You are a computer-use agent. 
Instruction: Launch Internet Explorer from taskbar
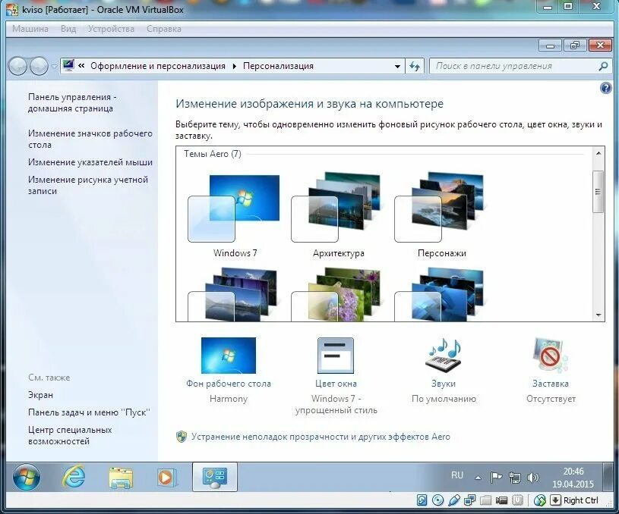click(x=74, y=478)
